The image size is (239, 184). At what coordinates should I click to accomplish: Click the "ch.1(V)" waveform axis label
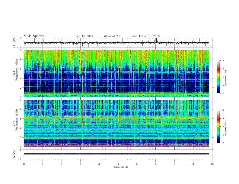(14, 43)
